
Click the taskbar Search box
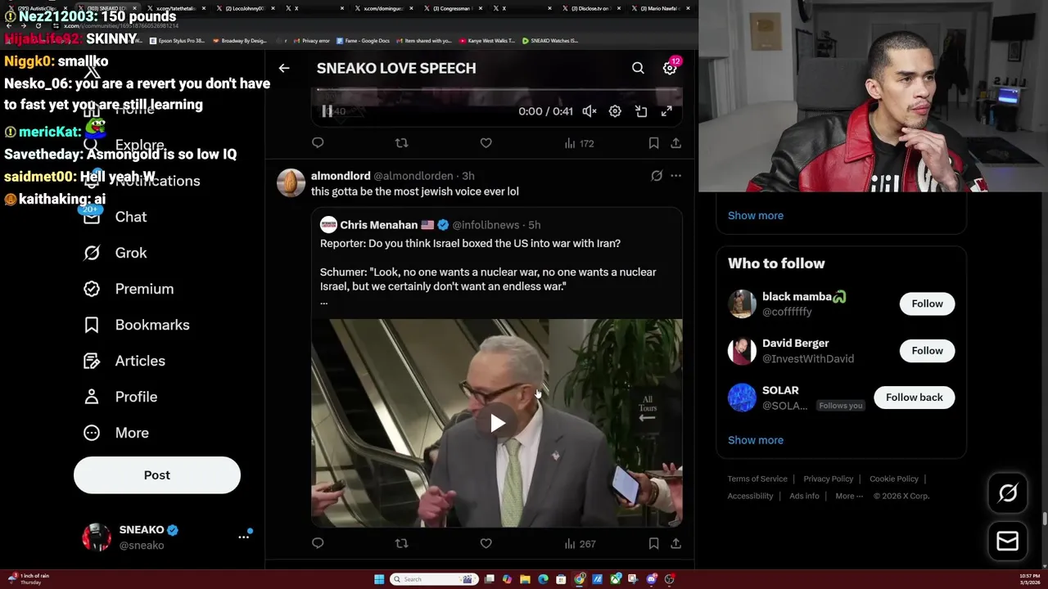(432, 579)
